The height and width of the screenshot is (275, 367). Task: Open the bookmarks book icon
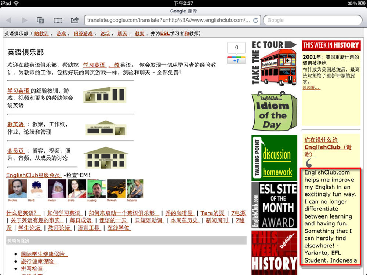[58, 21]
